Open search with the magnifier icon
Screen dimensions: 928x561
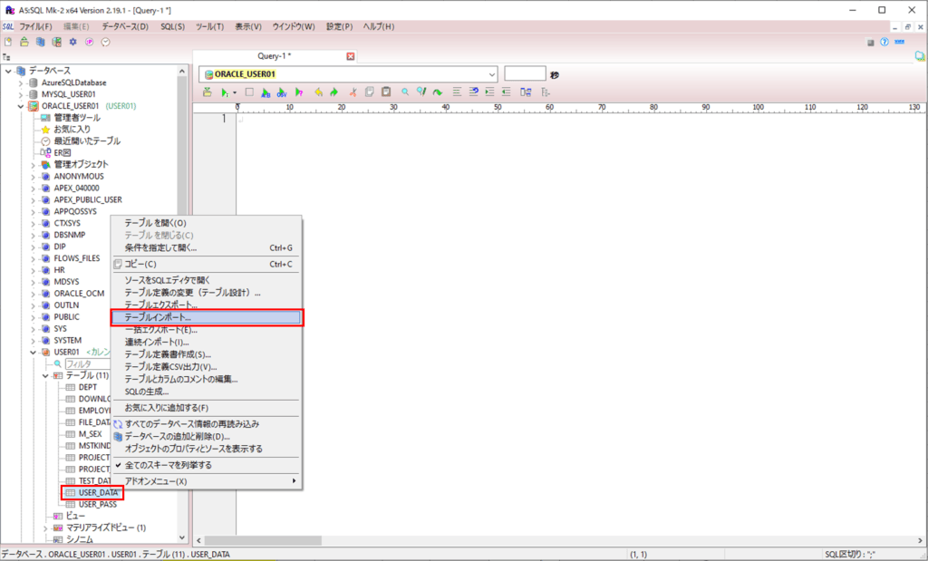tap(405, 92)
